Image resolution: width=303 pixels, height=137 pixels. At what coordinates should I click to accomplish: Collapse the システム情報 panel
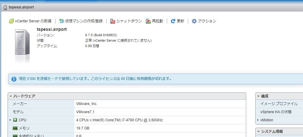tap(258, 132)
